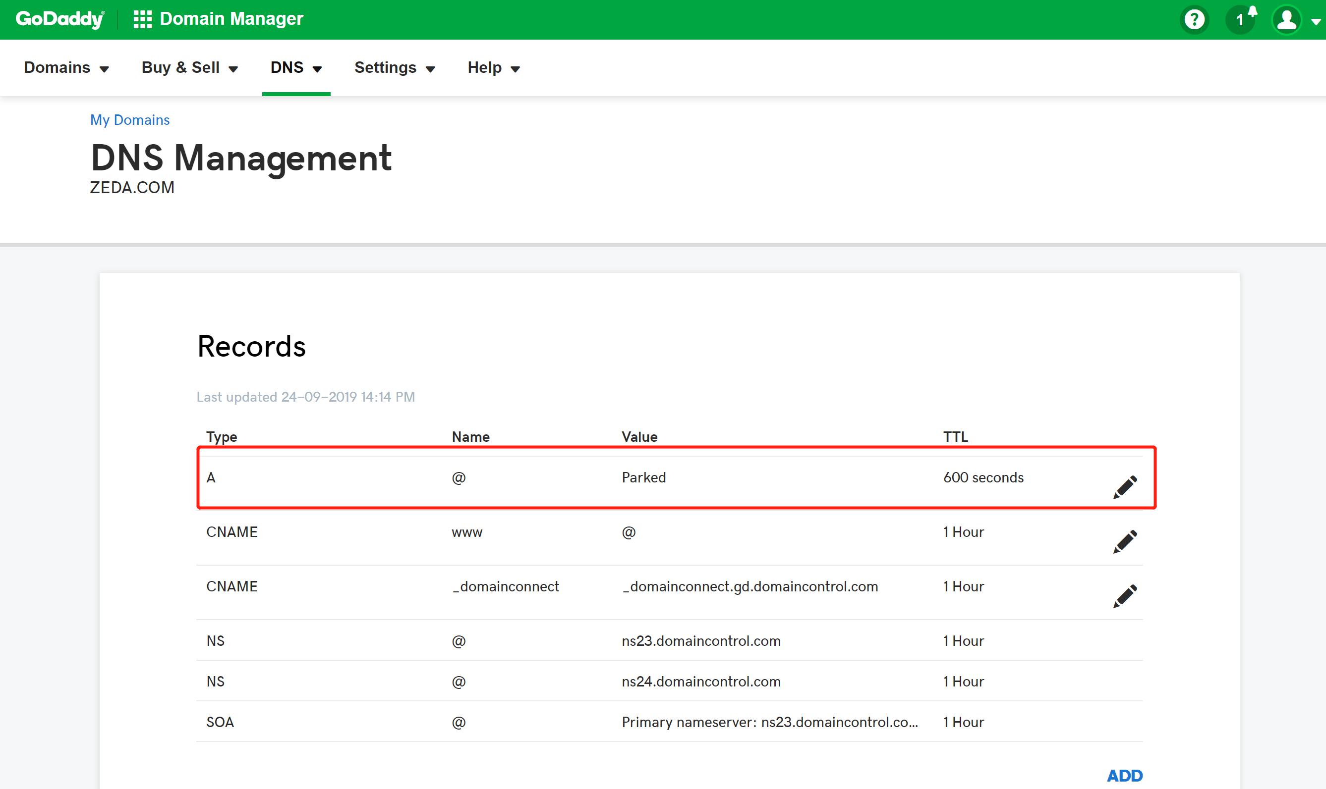Expand the Buy & Sell dropdown

point(189,67)
